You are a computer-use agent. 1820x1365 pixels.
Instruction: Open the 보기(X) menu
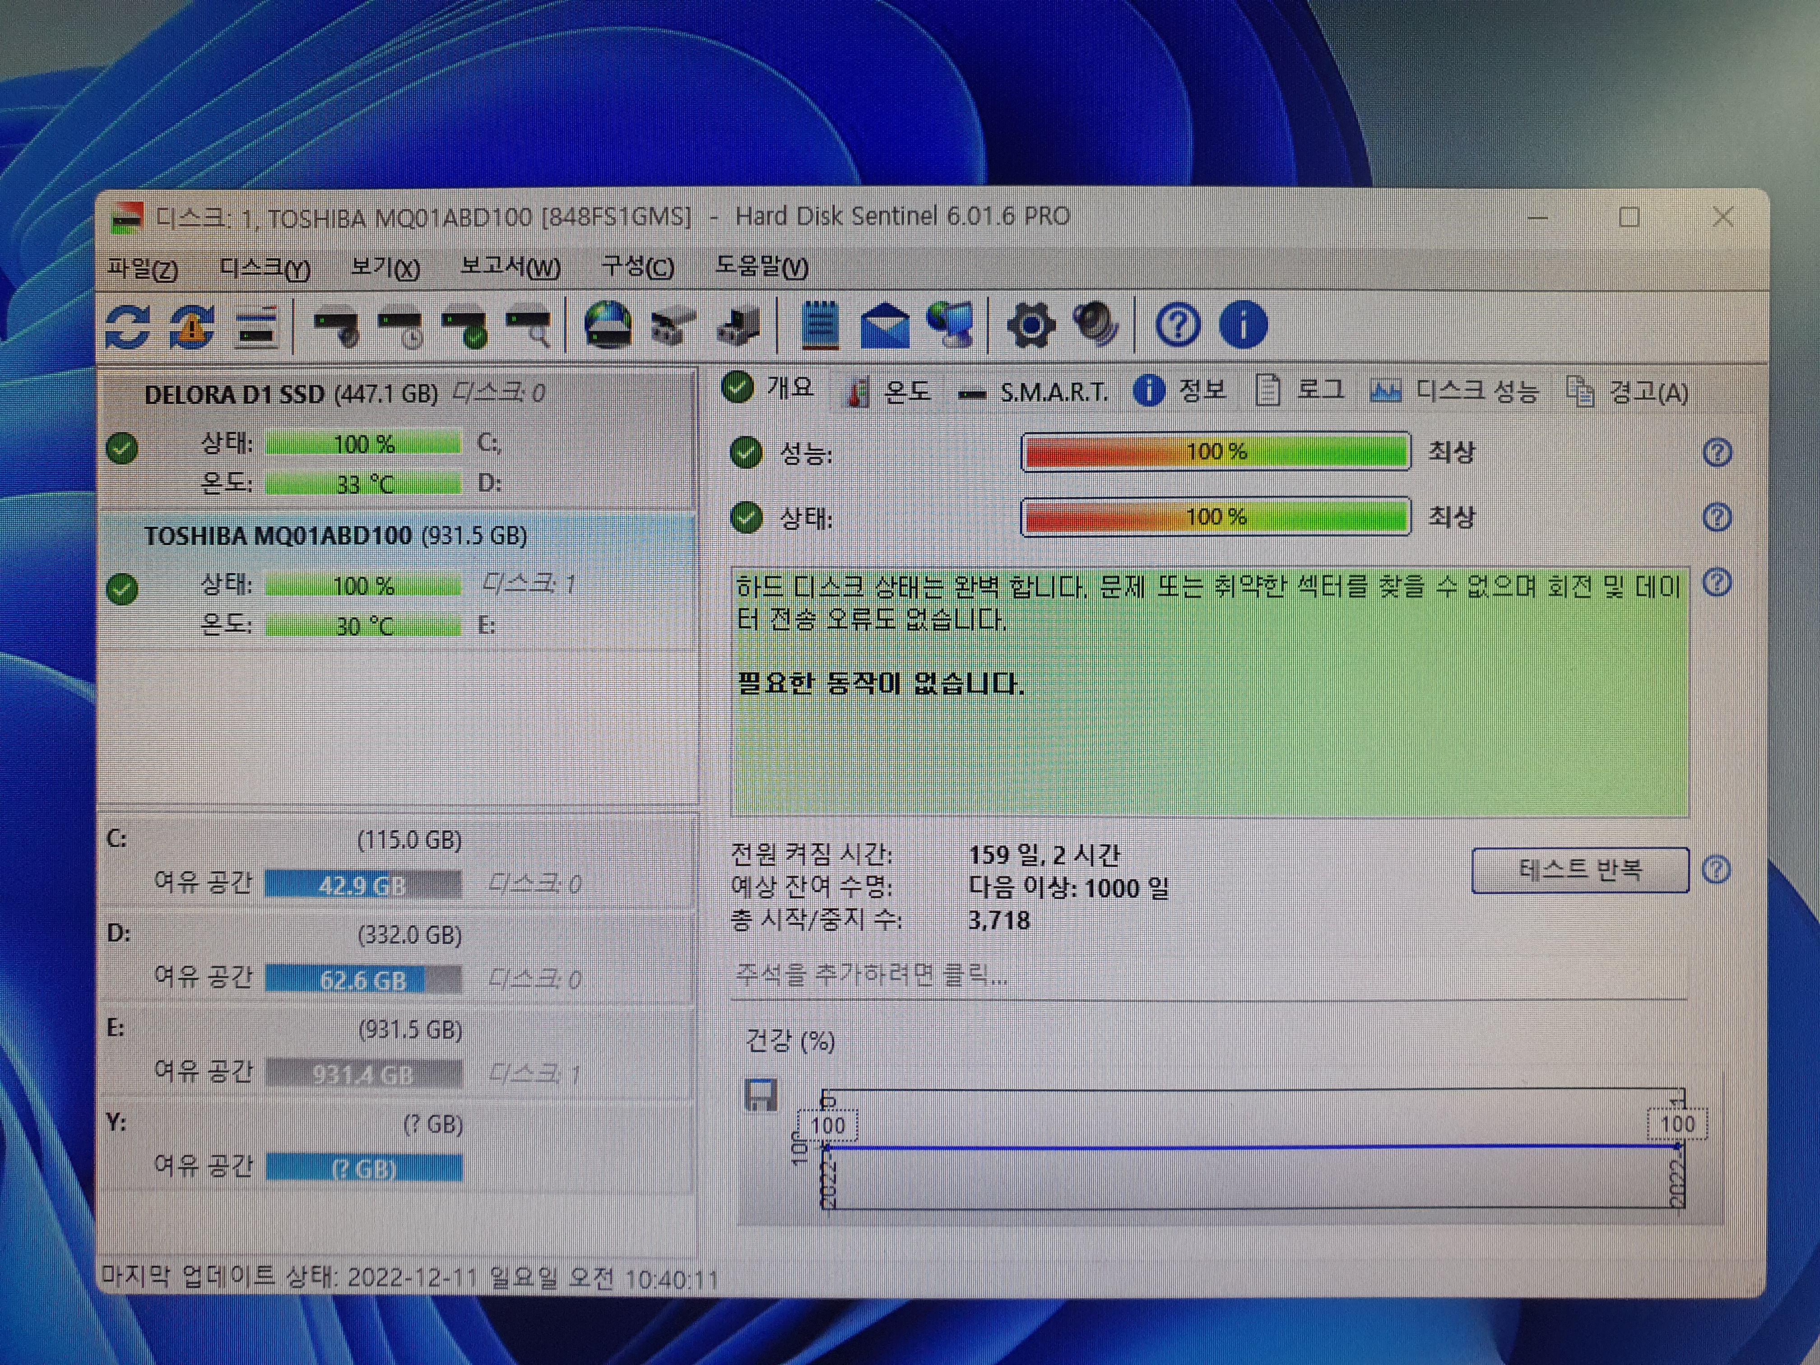tap(386, 268)
